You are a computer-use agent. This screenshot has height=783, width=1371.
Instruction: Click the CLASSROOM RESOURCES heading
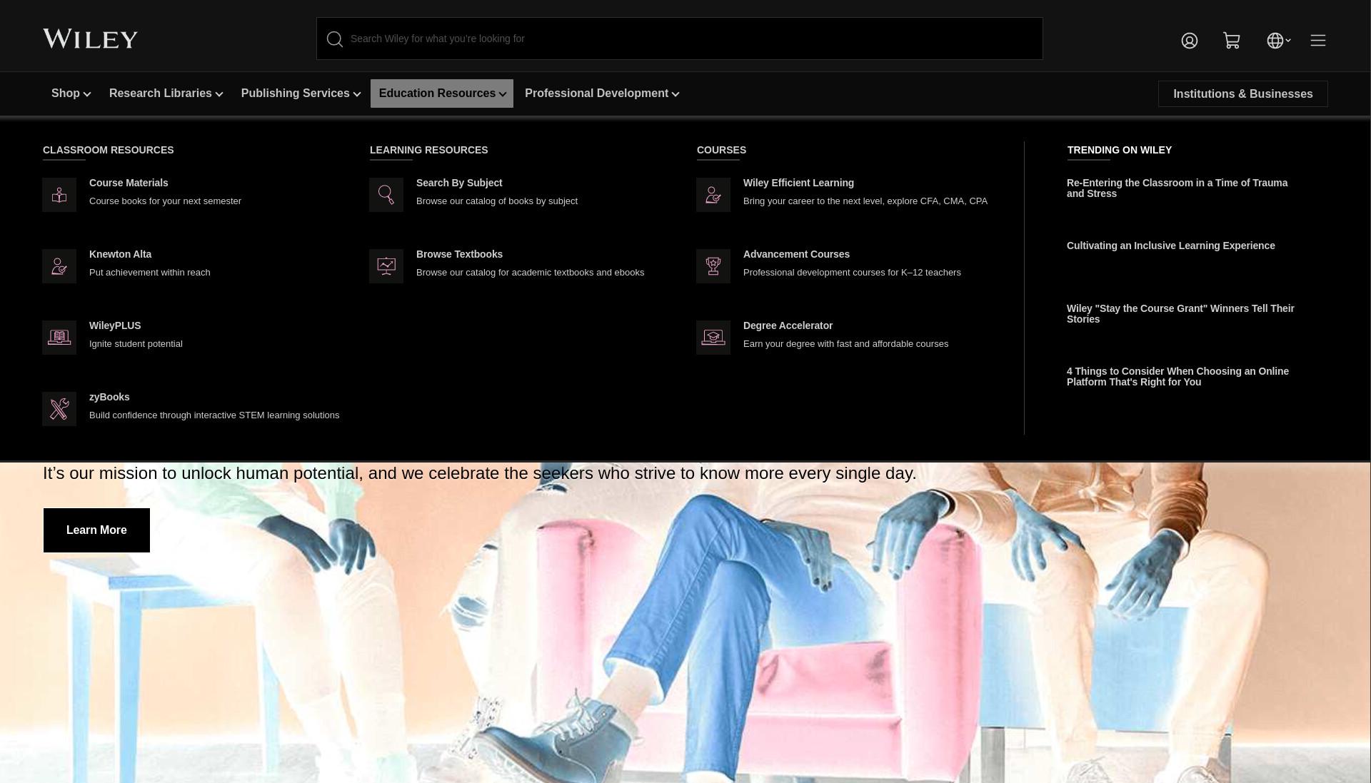[x=109, y=150]
